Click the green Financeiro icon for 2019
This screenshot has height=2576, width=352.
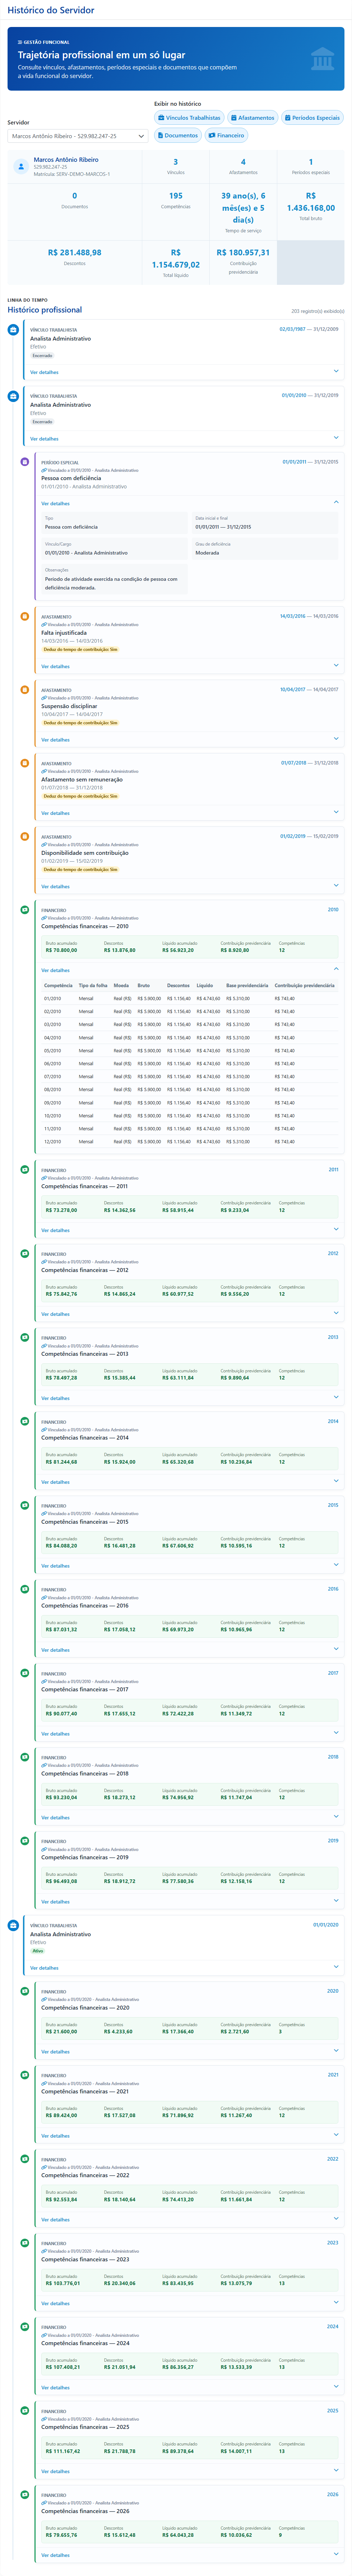tap(25, 1841)
